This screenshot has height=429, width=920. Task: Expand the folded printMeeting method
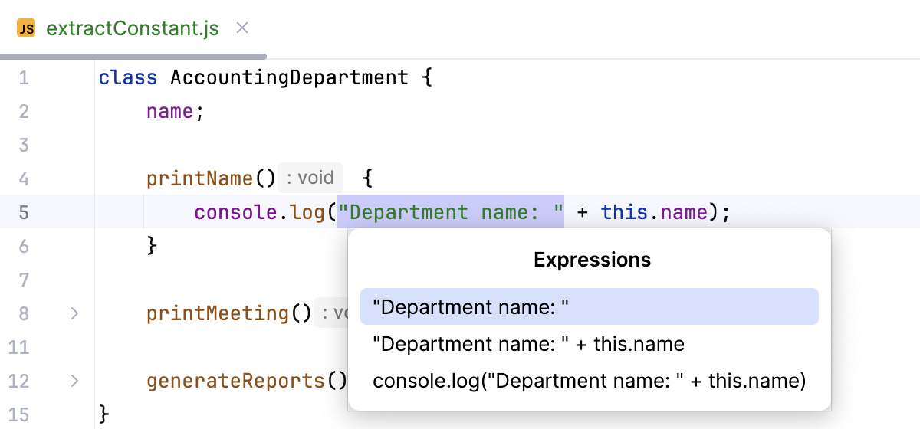point(74,313)
